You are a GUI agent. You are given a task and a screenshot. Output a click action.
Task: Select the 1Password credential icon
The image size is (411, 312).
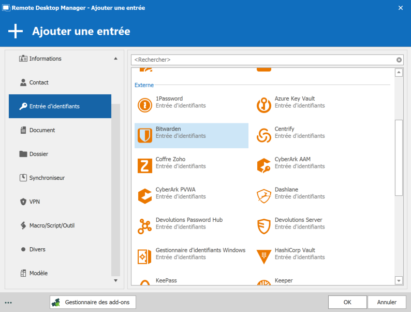145,105
